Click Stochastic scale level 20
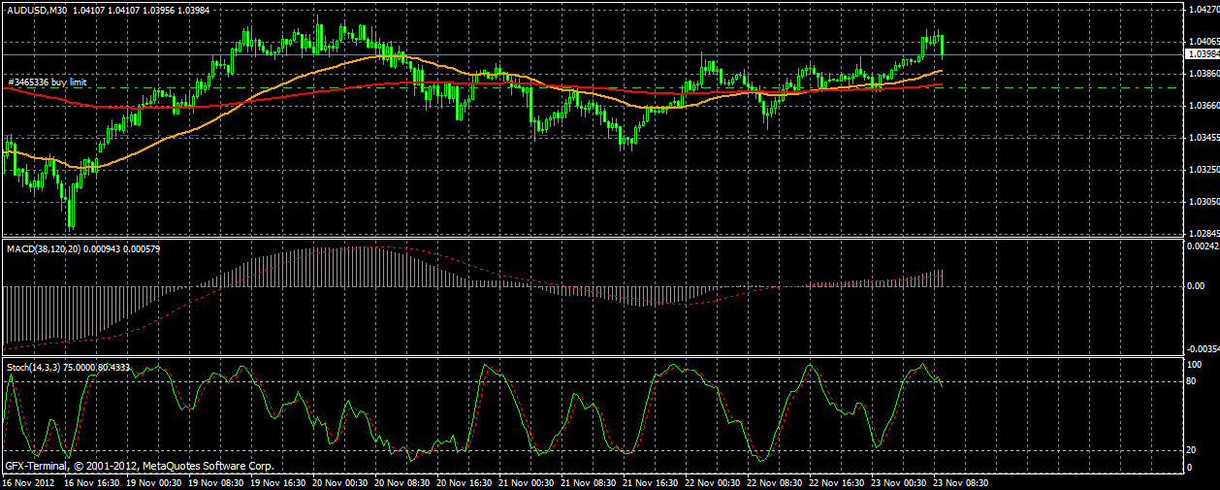 1193,450
